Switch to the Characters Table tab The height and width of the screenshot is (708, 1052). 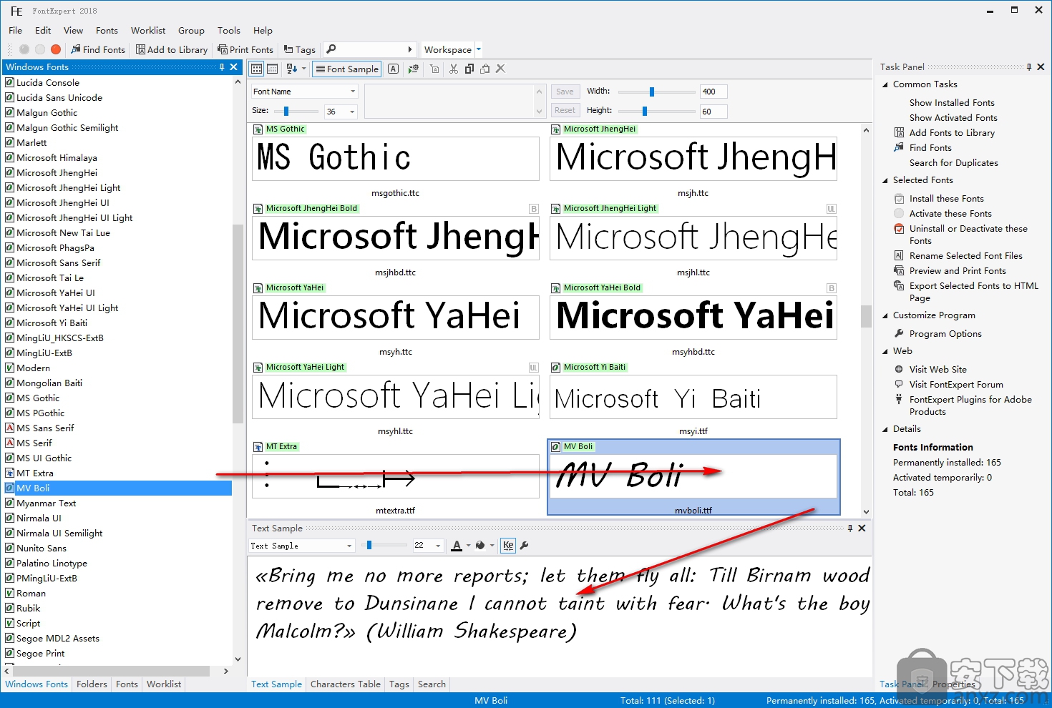[345, 684]
